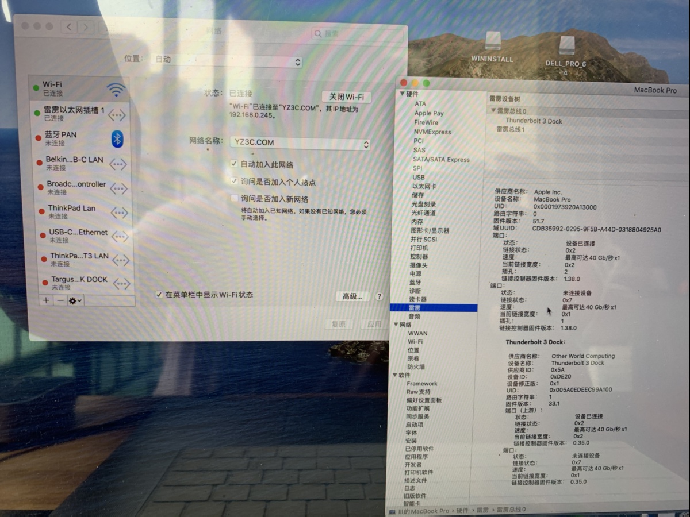Viewport: 690px width, 517px height.
Task: Collapse the 硬件 section in System Information sidebar
Action: click(402, 94)
